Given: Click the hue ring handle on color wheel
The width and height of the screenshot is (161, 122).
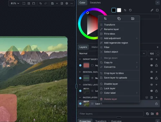Looking at the screenshot, I should pyautogui.click(x=88, y=13).
